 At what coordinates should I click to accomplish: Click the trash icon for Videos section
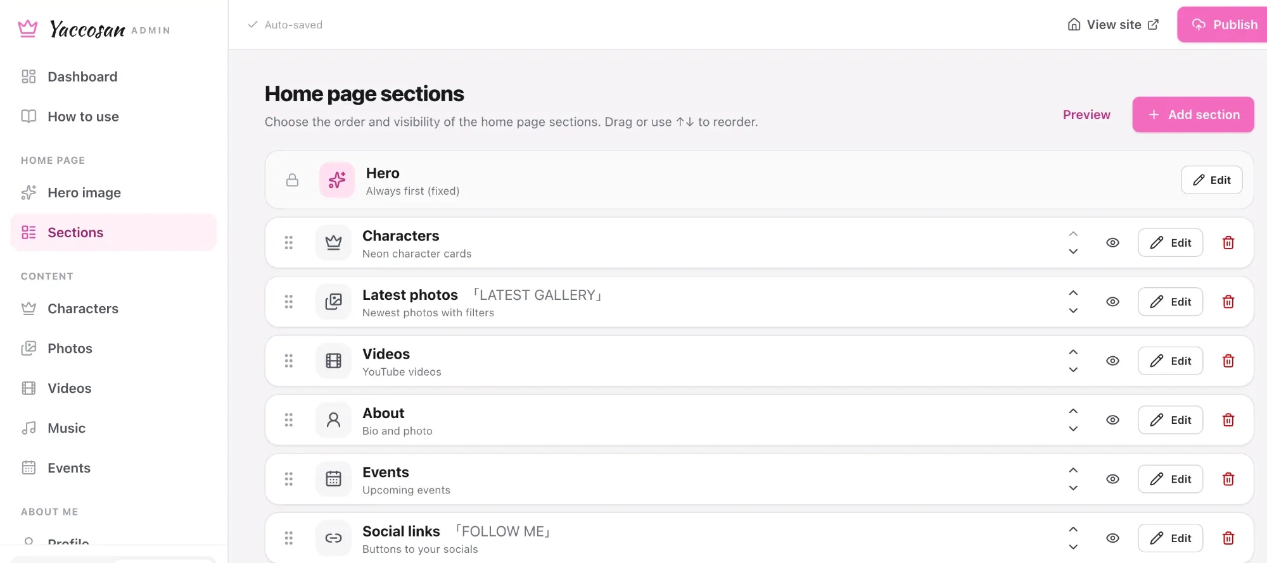point(1228,361)
